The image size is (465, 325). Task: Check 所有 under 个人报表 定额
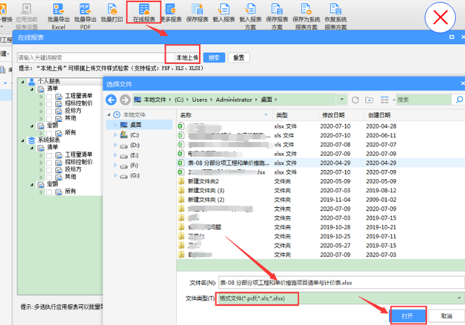[49, 134]
